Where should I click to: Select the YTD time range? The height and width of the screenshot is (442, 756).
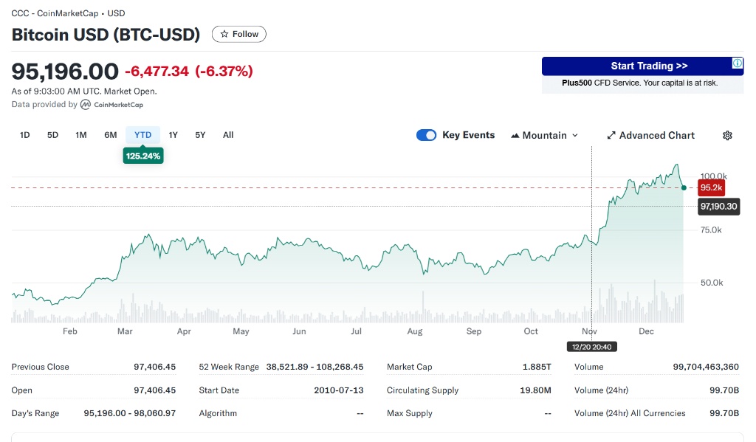pos(142,135)
